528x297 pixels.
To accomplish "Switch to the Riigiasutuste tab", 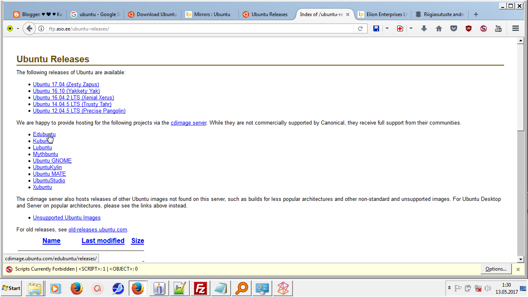I will tap(439, 14).
